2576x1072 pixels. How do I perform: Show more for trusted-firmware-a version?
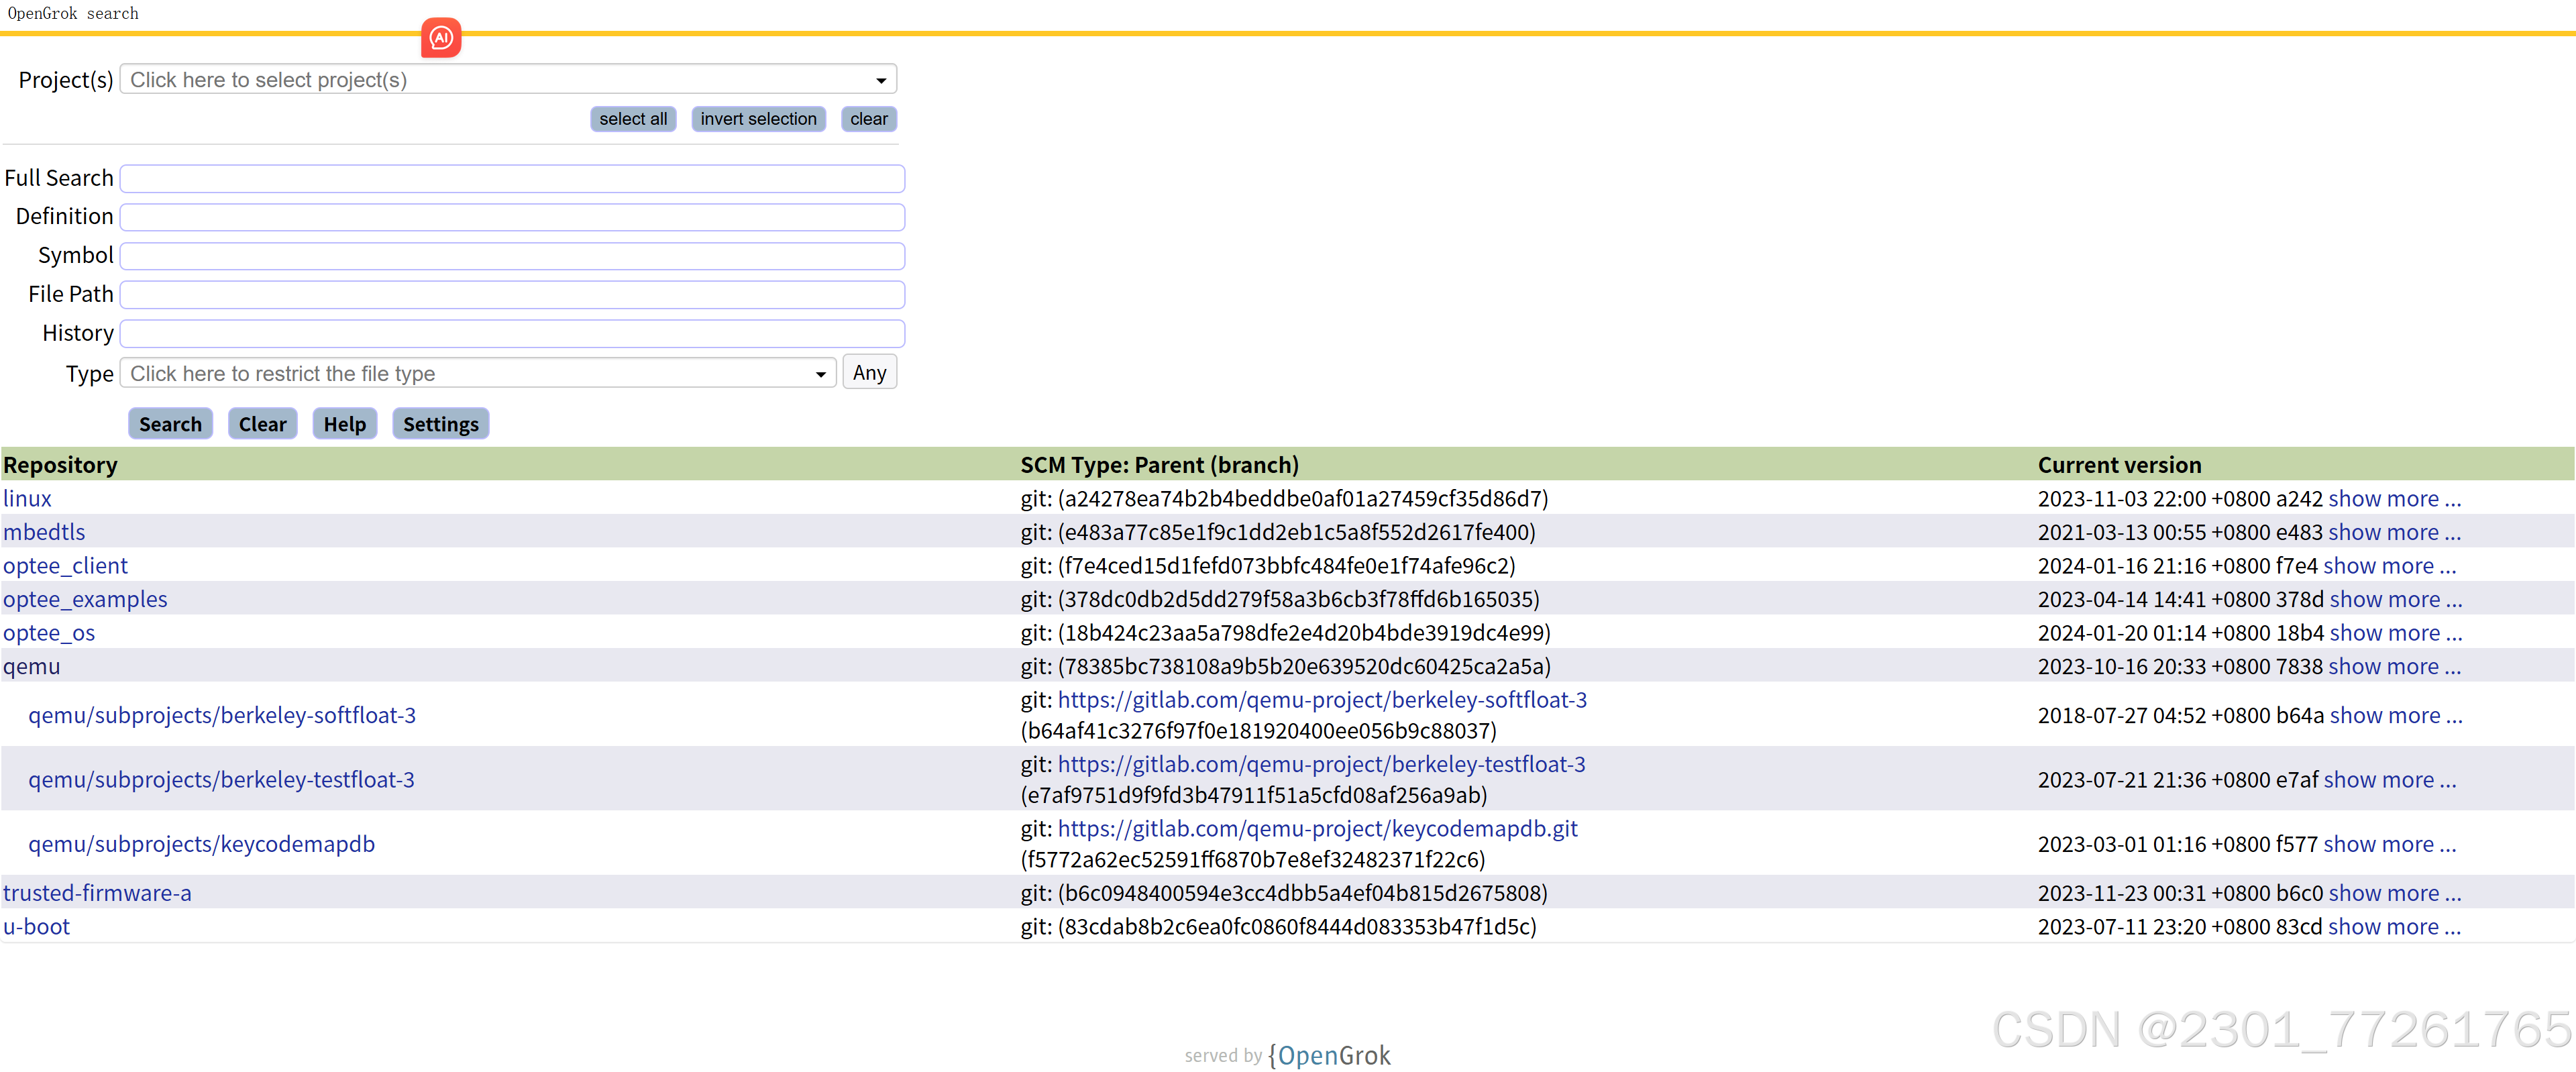[2394, 893]
